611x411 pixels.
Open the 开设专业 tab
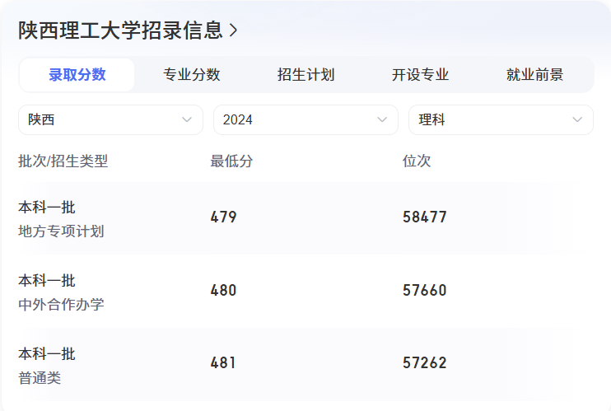(420, 75)
